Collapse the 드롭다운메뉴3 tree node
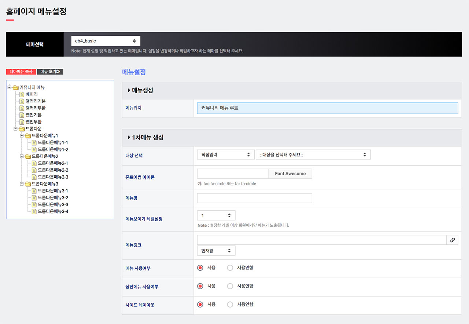The image size is (469, 324). tap(22, 184)
